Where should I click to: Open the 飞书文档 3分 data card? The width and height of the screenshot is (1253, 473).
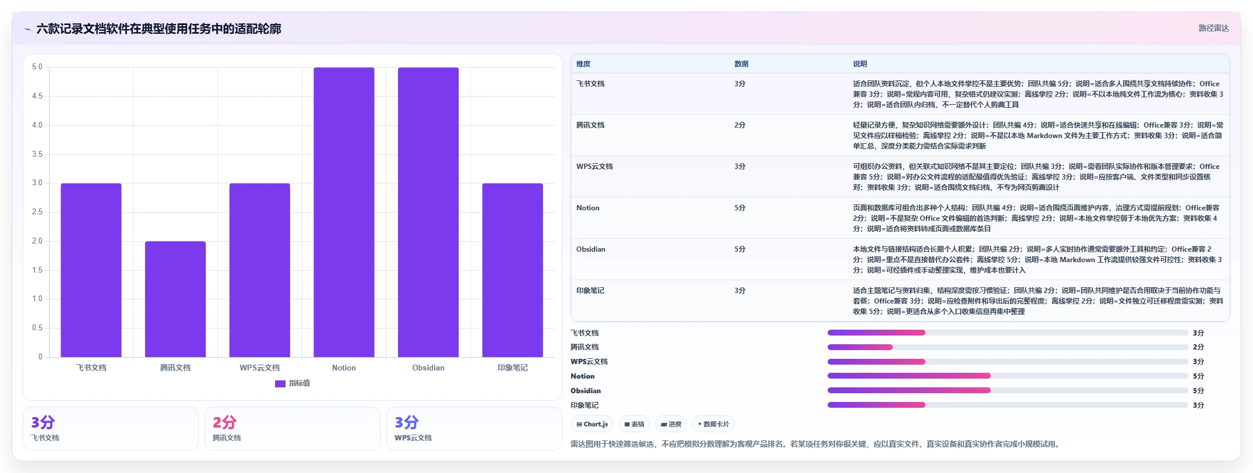point(111,428)
